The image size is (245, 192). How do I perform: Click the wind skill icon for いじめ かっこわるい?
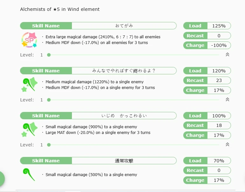click(29, 129)
